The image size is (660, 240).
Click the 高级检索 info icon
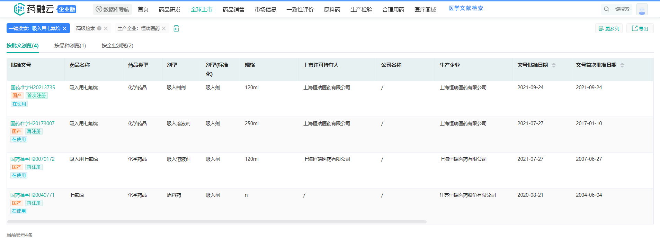tap(99, 28)
